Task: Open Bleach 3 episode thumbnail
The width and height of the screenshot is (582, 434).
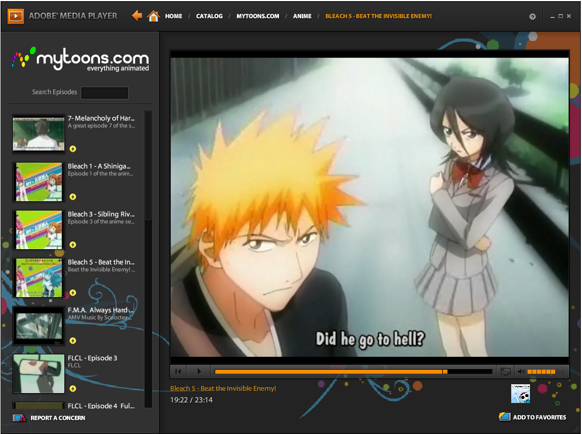Action: [39, 230]
